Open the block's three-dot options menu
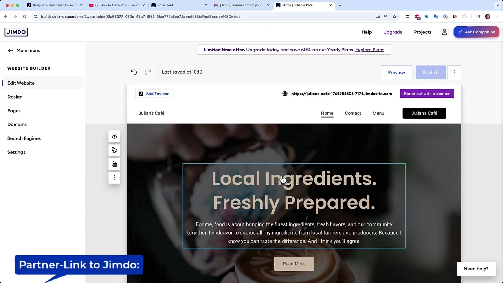 [x=114, y=178]
